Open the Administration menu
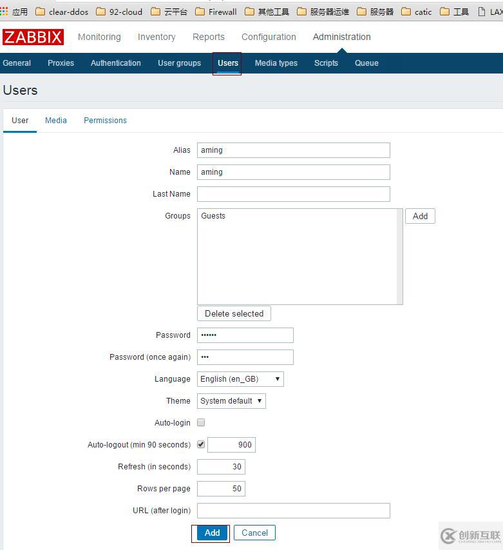Image resolution: width=503 pixels, height=550 pixels. point(341,37)
